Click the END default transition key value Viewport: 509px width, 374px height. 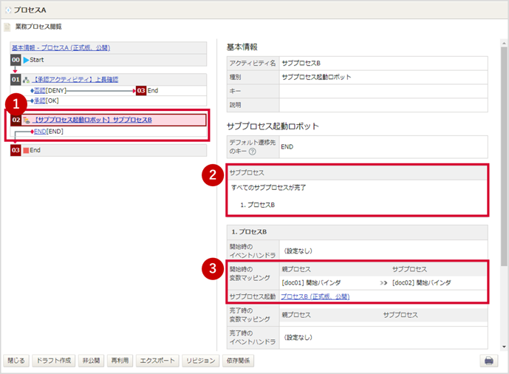[287, 147]
